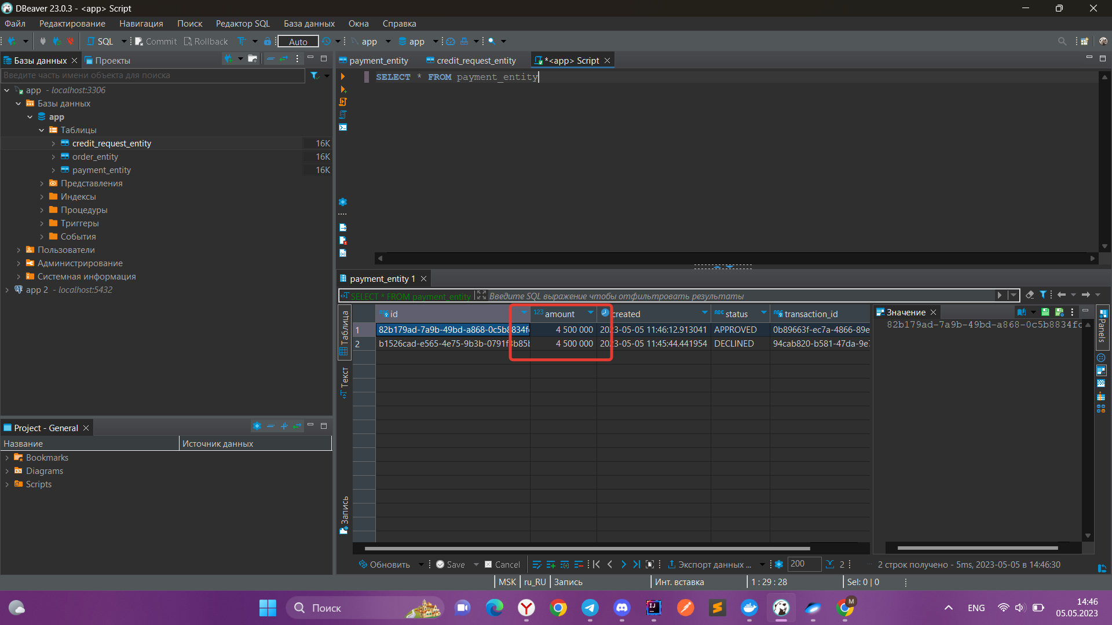Image resolution: width=1112 pixels, height=625 pixels.
Task: Click horizontal scrollbar under results grid
Action: pyautogui.click(x=586, y=548)
